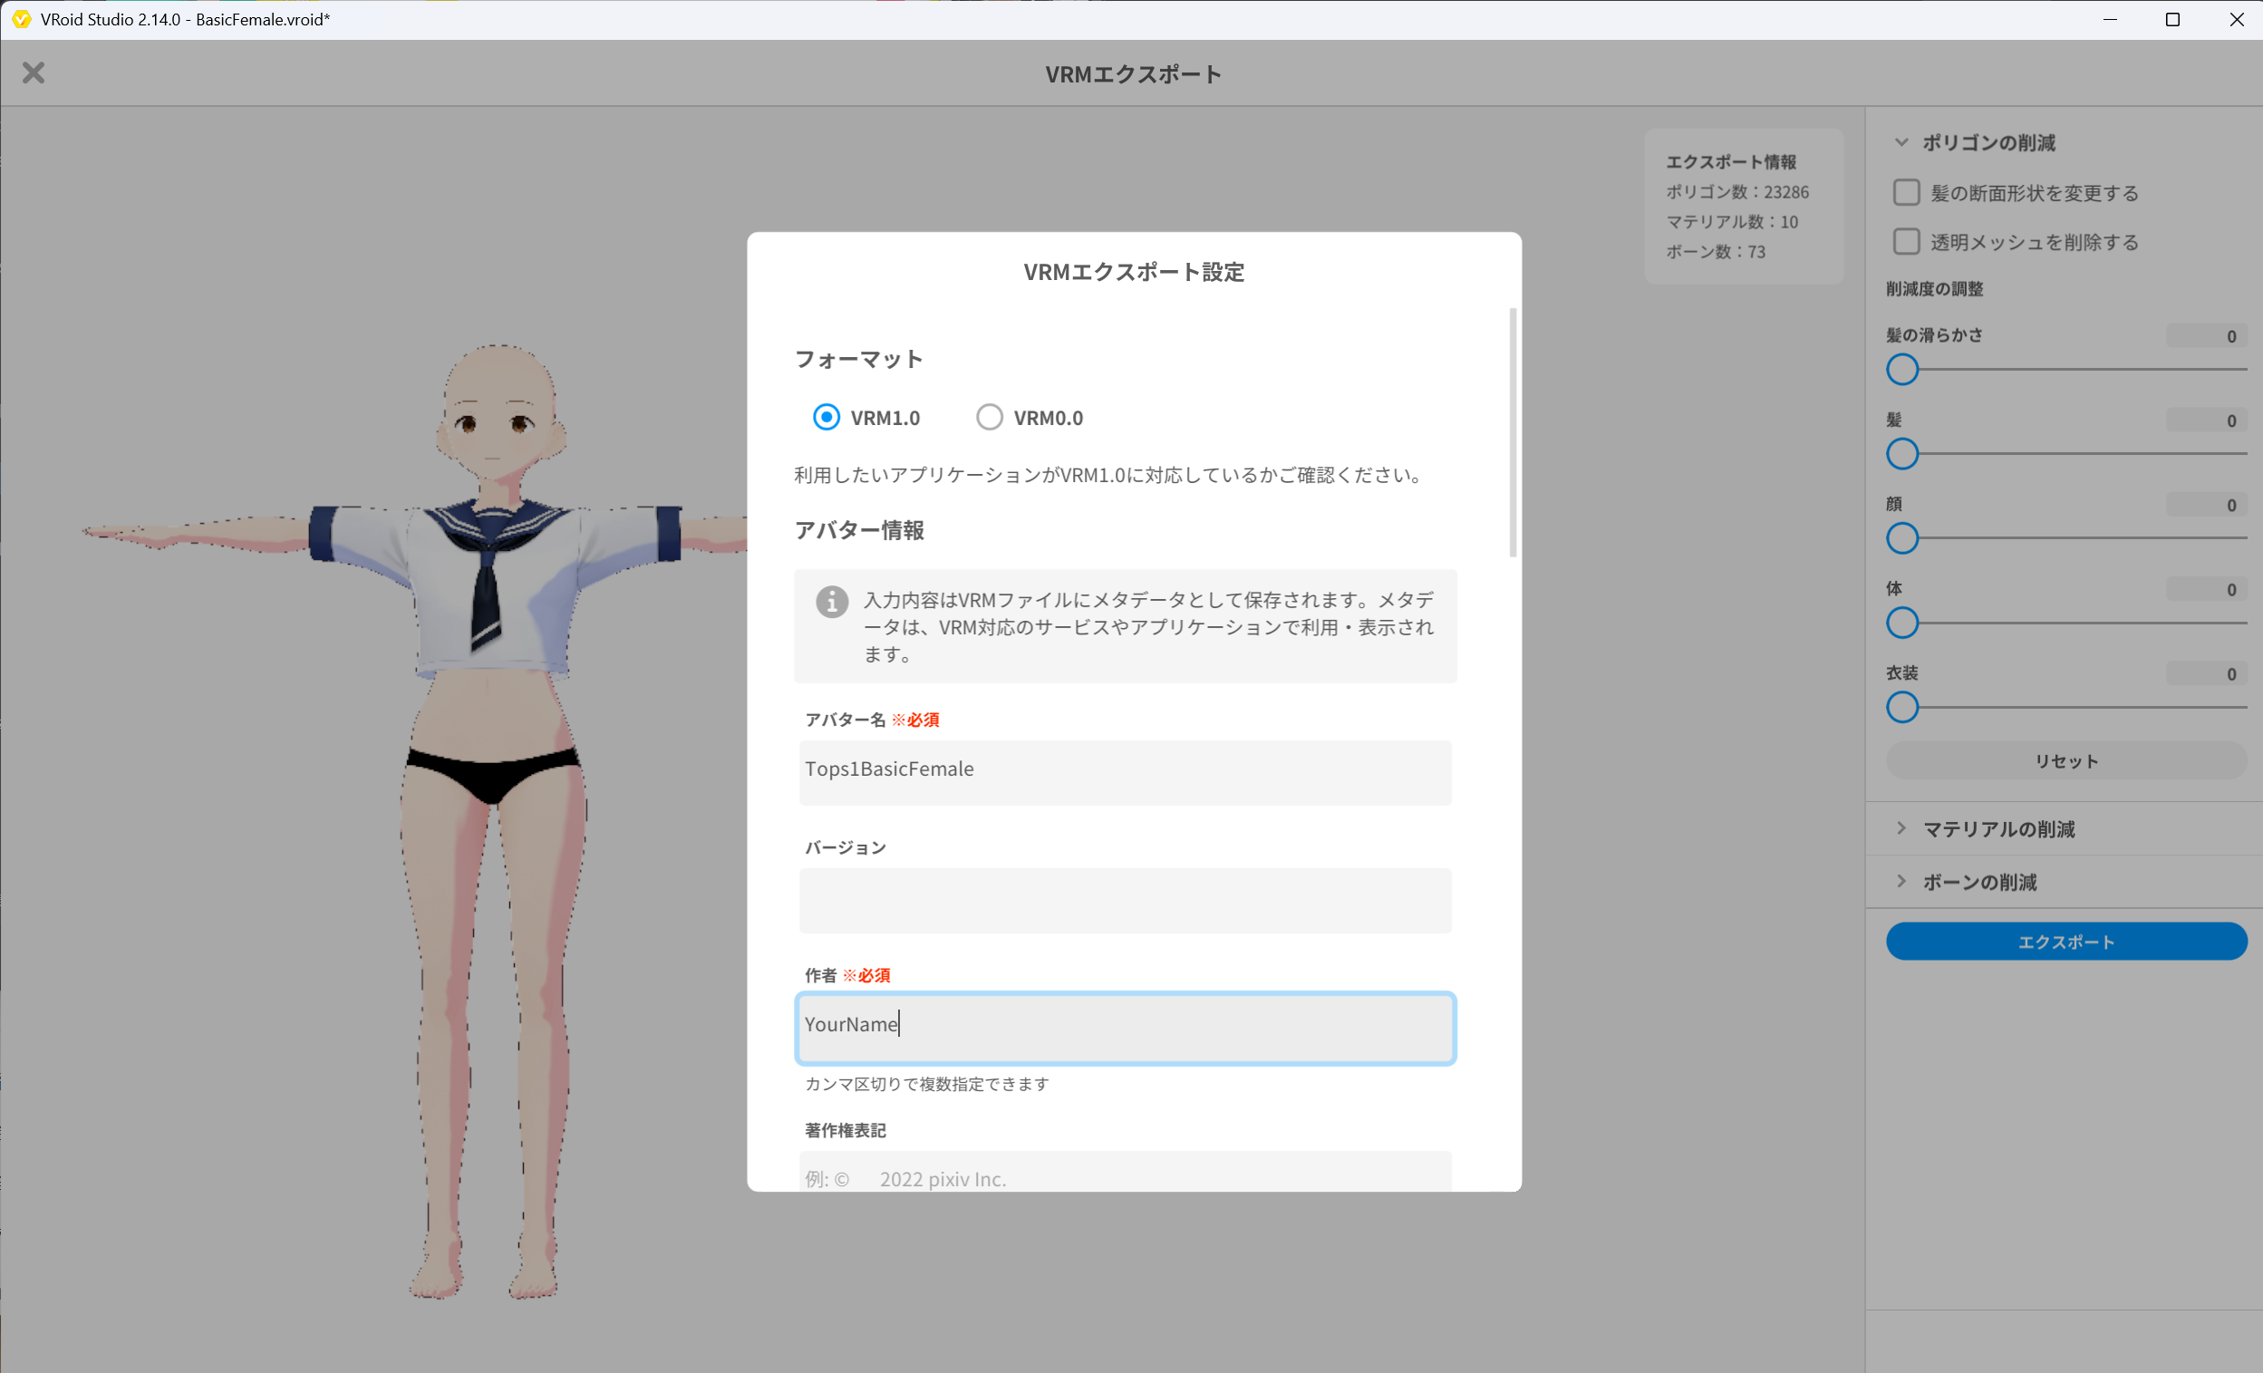This screenshot has height=1373, width=2263.
Task: Click the 衣装 value box showing 0
Action: (x=2206, y=674)
